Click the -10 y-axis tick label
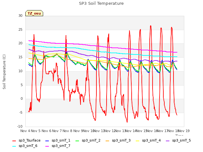This screenshot has width=203, height=152. tap(20, 126)
